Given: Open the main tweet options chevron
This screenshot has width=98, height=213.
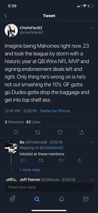Looking at the screenshot, I should 92,28.
